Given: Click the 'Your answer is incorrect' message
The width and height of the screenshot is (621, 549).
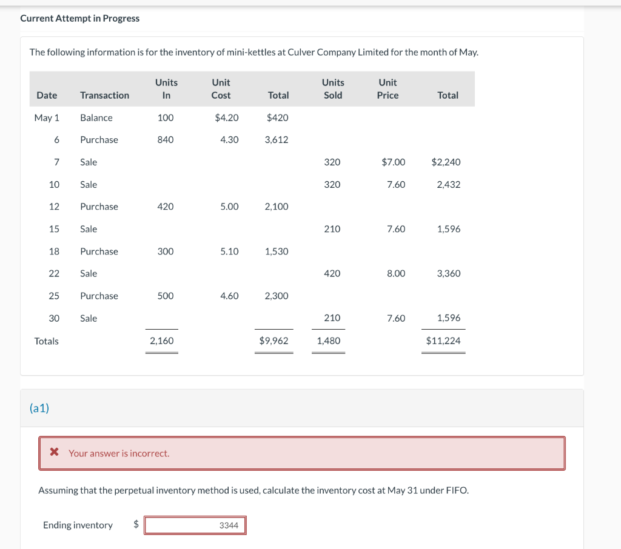Looking at the screenshot, I should (x=119, y=453).
